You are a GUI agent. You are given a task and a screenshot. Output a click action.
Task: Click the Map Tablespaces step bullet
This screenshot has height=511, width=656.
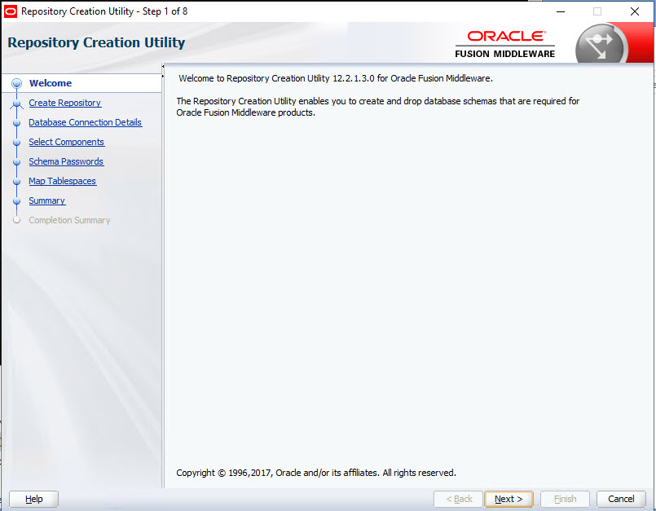coord(17,182)
